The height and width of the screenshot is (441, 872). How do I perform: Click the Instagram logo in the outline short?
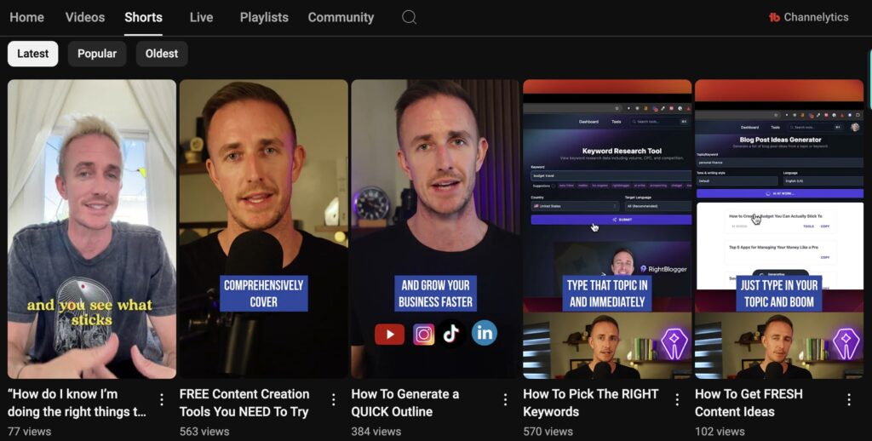pos(423,335)
